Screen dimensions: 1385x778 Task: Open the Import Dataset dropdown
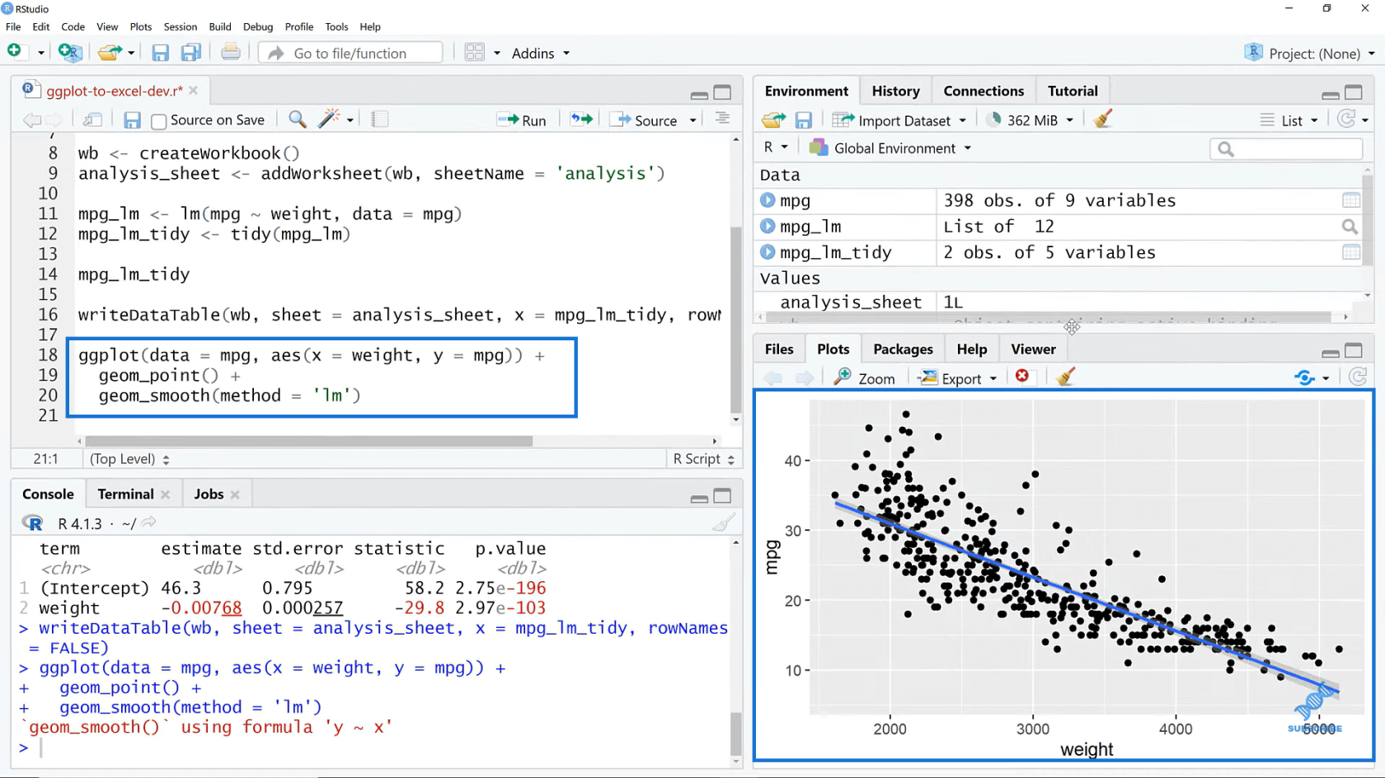(899, 120)
